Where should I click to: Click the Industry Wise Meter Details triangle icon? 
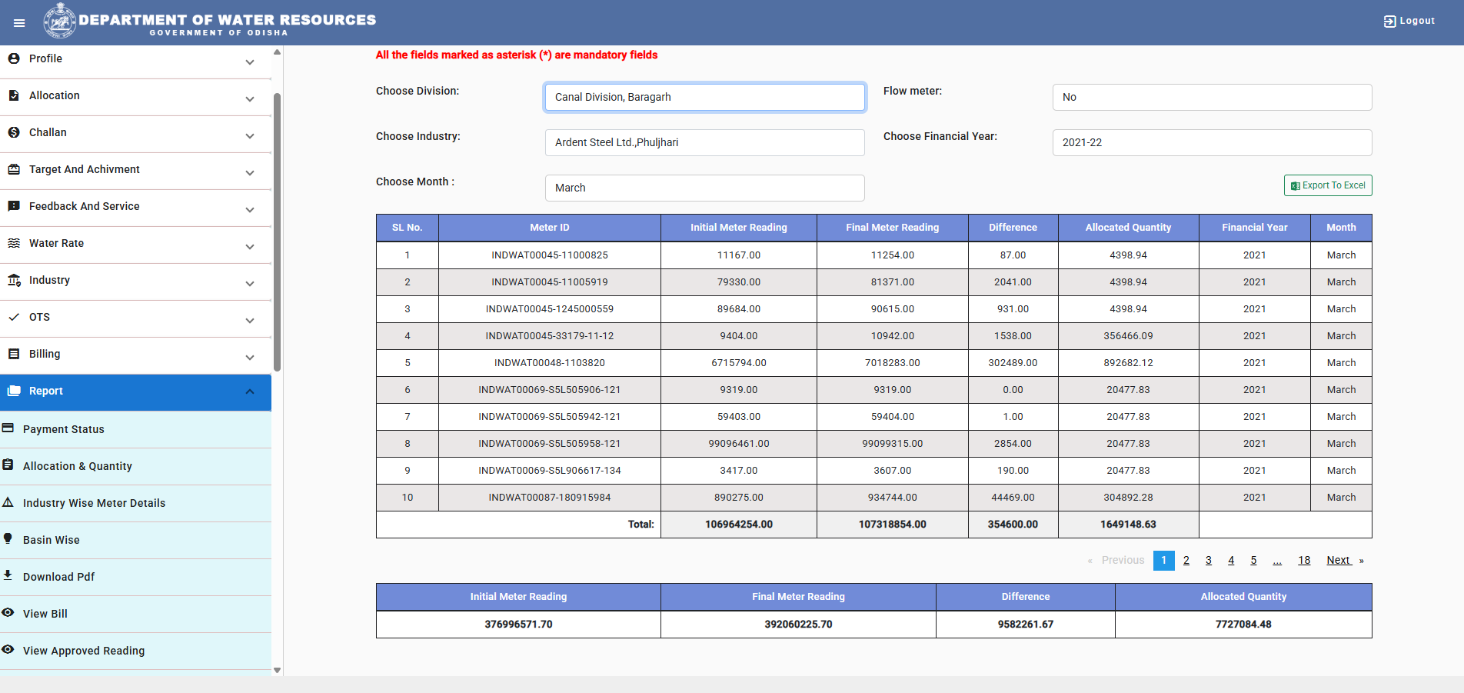click(x=8, y=501)
